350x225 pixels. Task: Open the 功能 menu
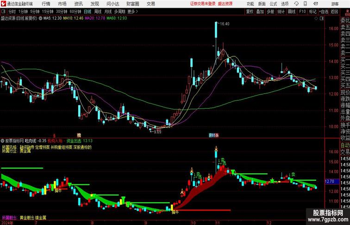250,4
